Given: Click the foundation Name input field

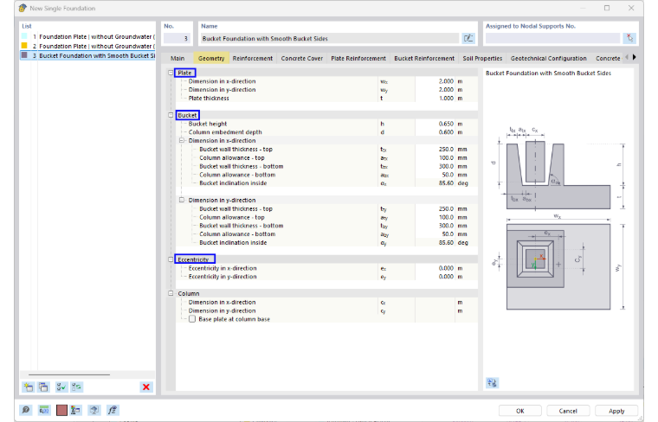Looking at the screenshot, I should coord(330,39).
